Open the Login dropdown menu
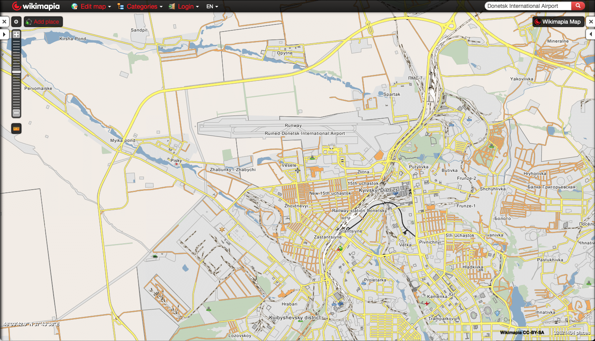Viewport: 595px width, 341px height. pyautogui.click(x=188, y=6)
